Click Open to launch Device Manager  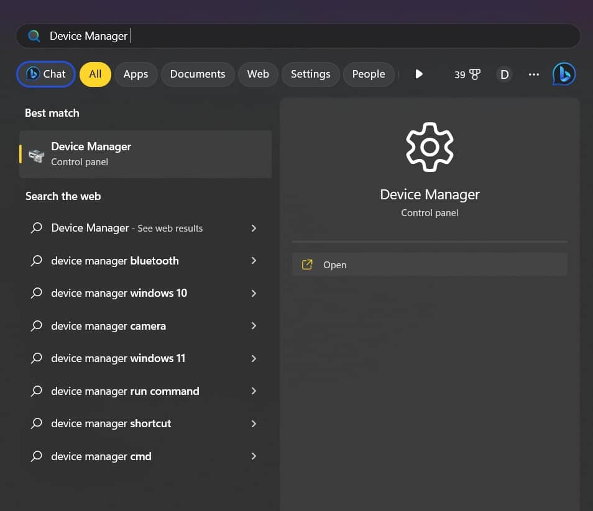pos(334,265)
